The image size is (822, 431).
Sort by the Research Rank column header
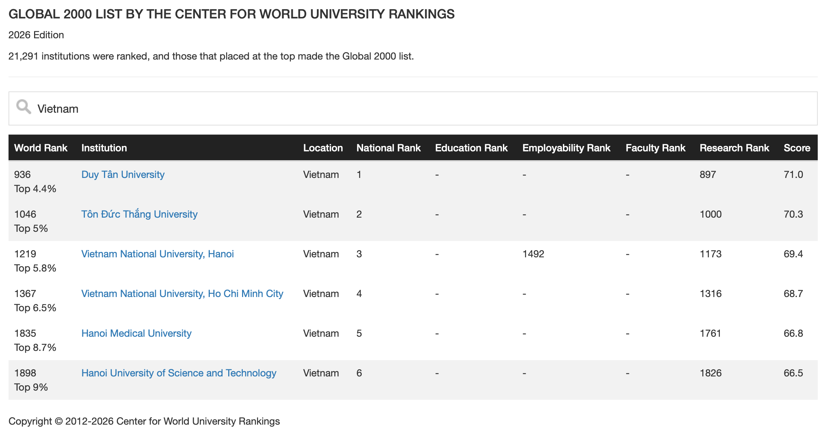coord(734,148)
